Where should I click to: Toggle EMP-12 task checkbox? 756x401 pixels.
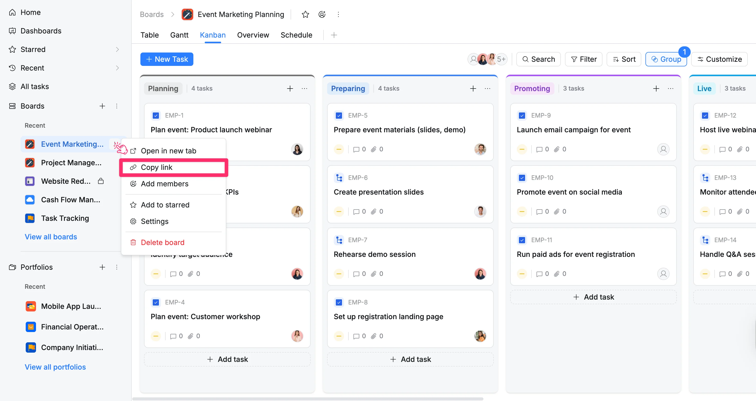(x=705, y=116)
